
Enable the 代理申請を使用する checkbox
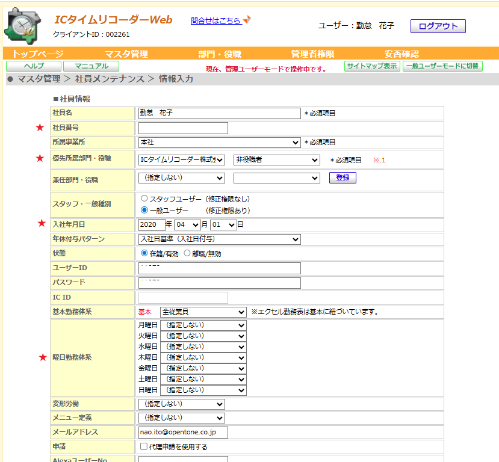143,447
